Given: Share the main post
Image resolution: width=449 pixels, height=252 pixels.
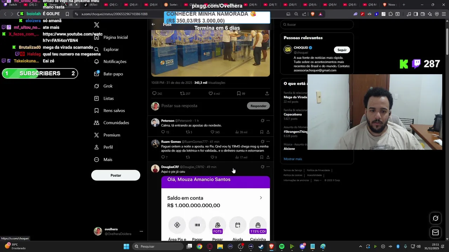Looking at the screenshot, I should point(267,93).
